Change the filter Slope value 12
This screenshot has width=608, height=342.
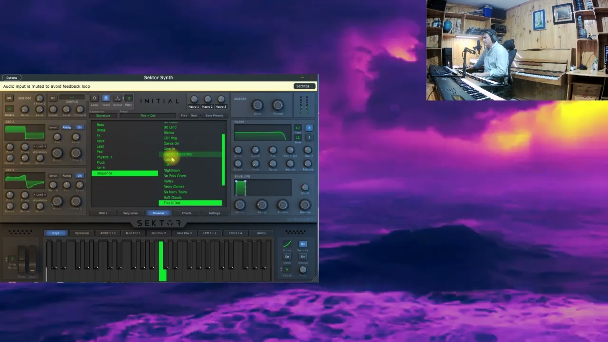coord(298,137)
